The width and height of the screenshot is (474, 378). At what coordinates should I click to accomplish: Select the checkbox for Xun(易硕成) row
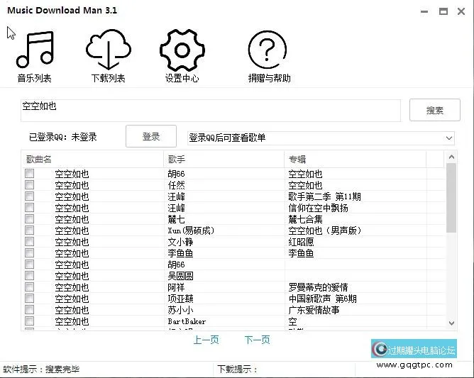click(x=29, y=230)
